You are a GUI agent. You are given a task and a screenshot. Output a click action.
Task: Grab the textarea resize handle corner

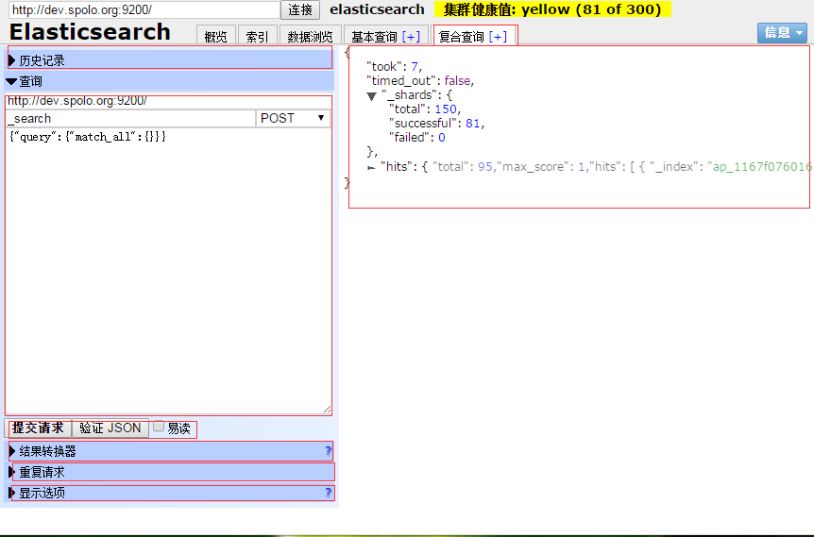(x=327, y=410)
